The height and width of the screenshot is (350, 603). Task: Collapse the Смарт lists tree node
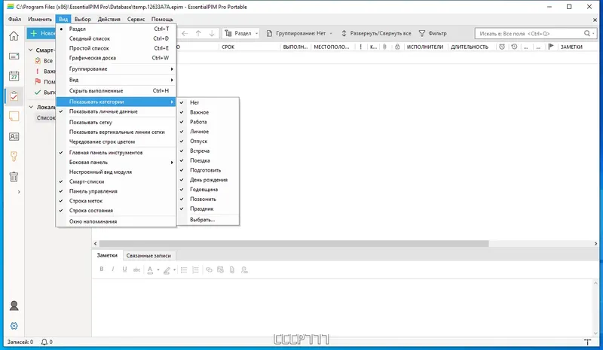(31, 50)
